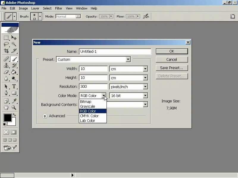
Task: Click the Name text field
Action: click(115, 51)
